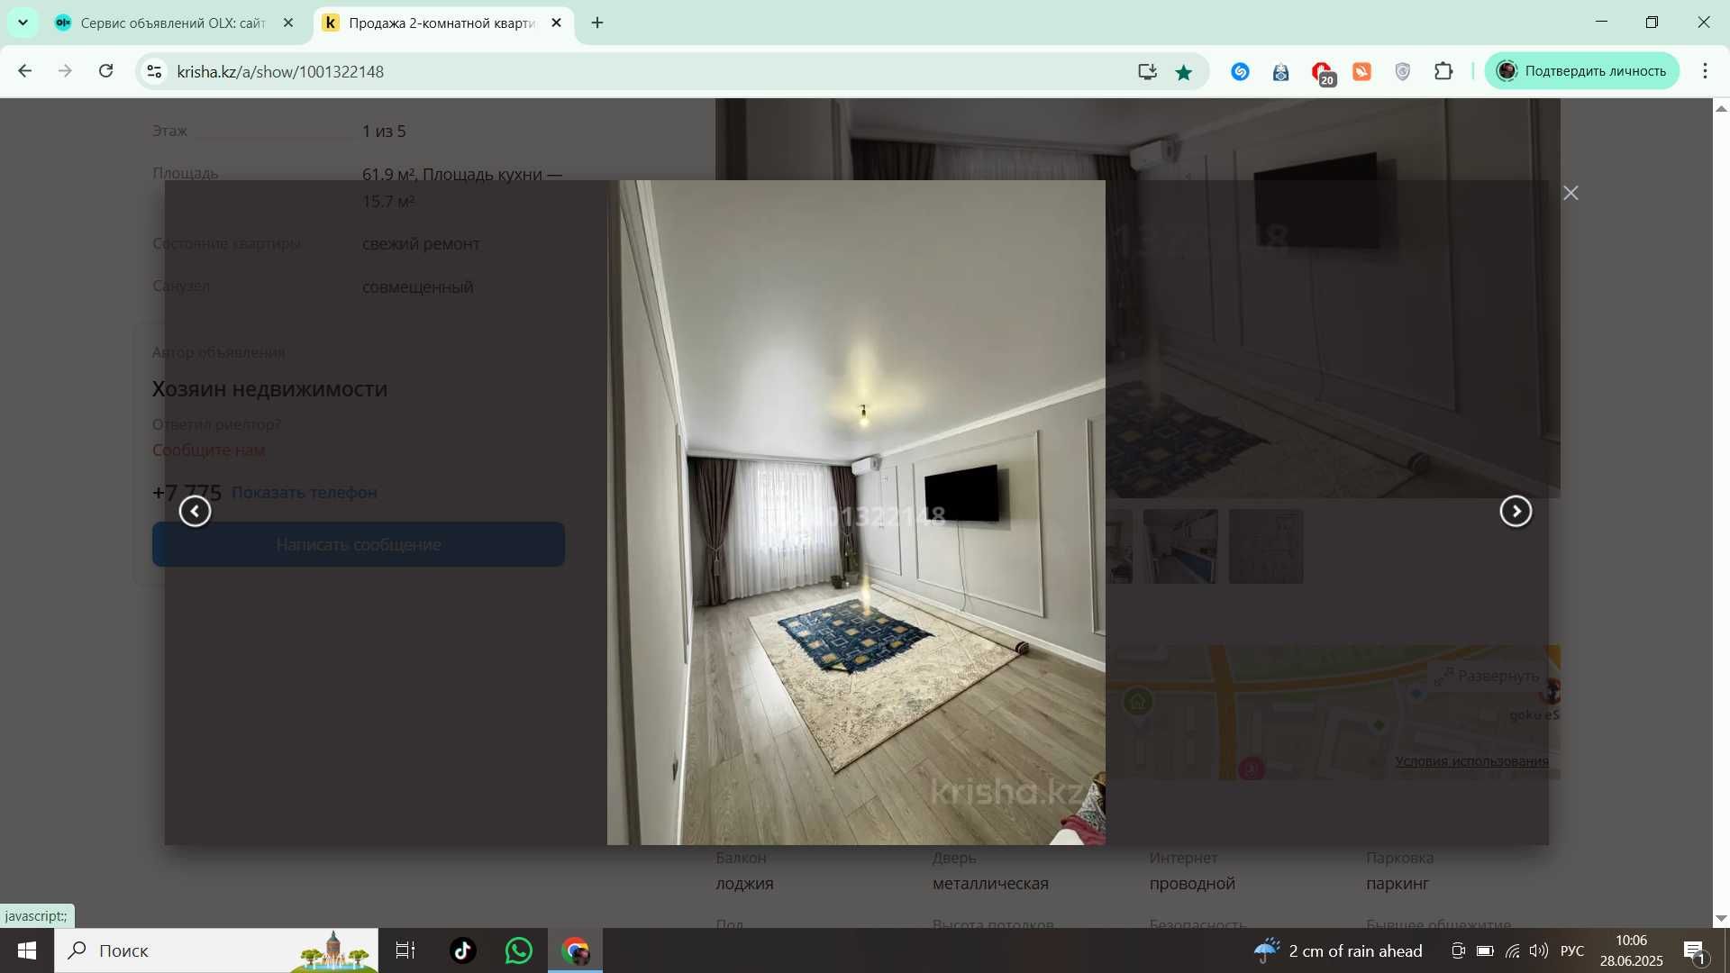Open volume control in tray
Screen dimensions: 1730x973
1539,950
